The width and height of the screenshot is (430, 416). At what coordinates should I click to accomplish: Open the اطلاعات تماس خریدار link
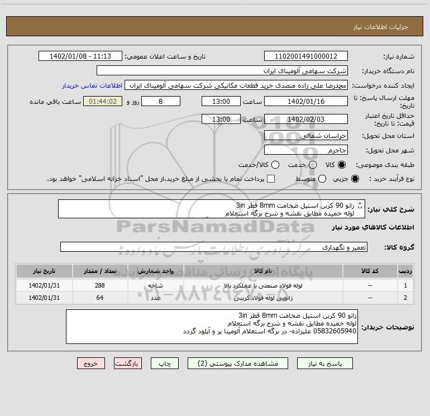92,85
